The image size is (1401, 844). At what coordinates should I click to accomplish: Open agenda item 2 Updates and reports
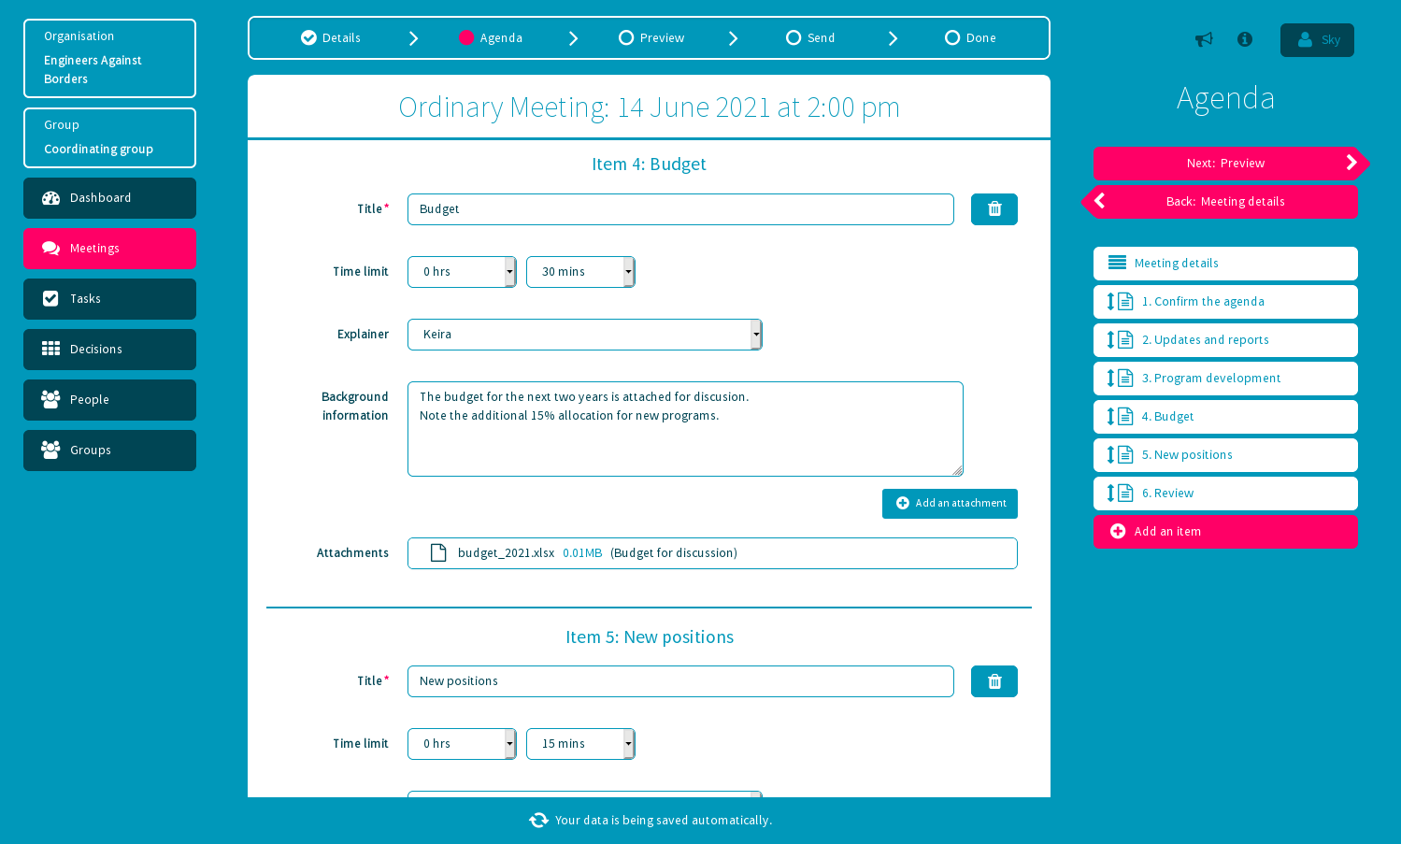(1225, 339)
